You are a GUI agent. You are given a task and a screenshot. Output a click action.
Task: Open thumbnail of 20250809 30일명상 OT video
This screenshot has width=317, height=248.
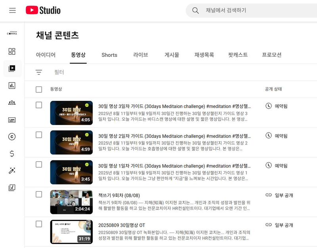[71, 232]
